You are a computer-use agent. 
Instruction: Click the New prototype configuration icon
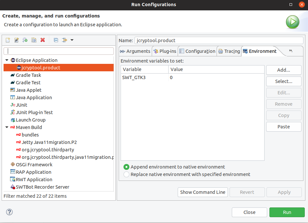17,40
